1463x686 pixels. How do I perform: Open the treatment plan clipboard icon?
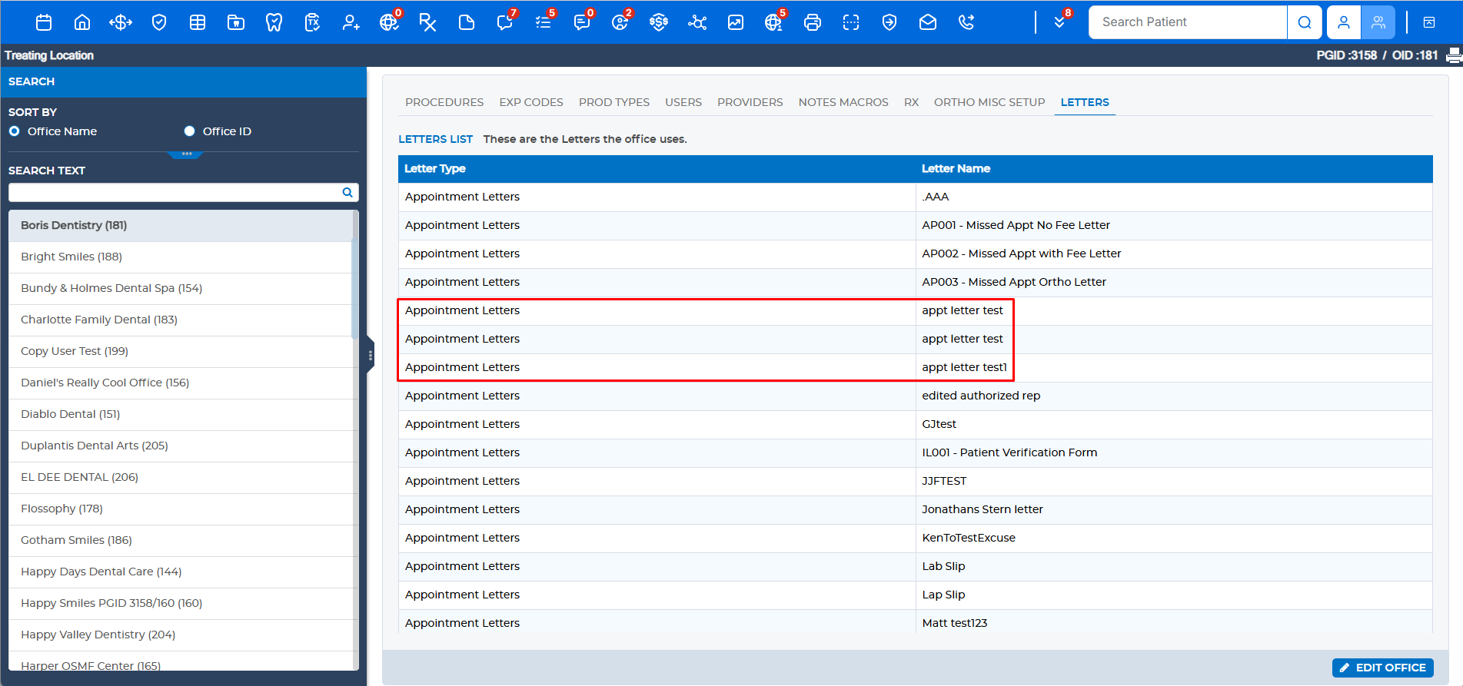312,22
